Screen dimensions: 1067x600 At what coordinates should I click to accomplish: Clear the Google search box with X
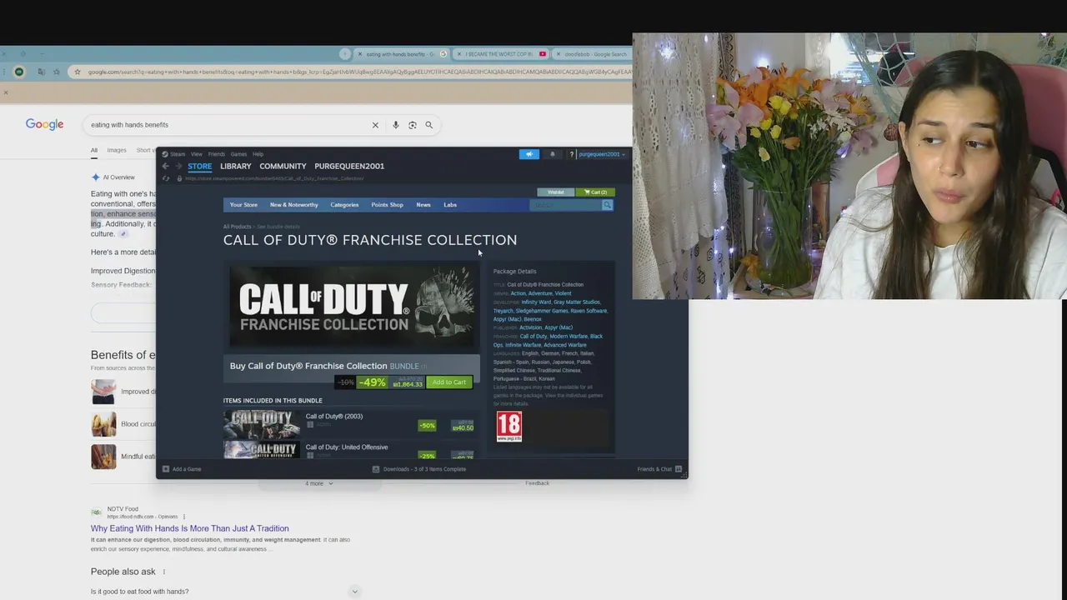point(375,125)
